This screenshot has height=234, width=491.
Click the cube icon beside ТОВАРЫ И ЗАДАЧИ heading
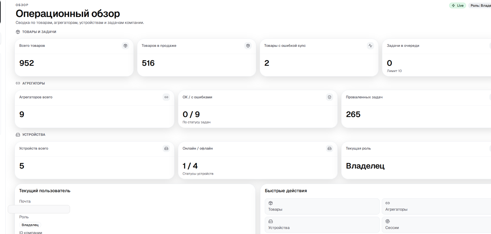pos(18,32)
